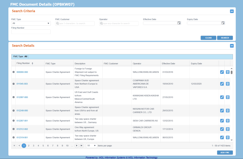This screenshot has height=159, width=243.
Task: Collapse the Search Criteria panel
Action: click(x=232, y=11)
